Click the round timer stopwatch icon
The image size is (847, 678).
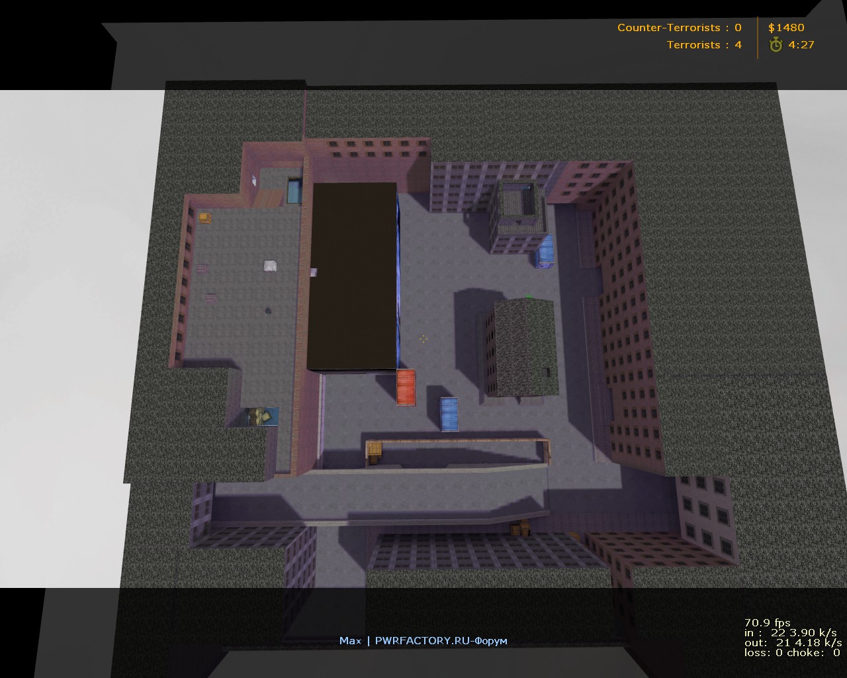coord(776,44)
